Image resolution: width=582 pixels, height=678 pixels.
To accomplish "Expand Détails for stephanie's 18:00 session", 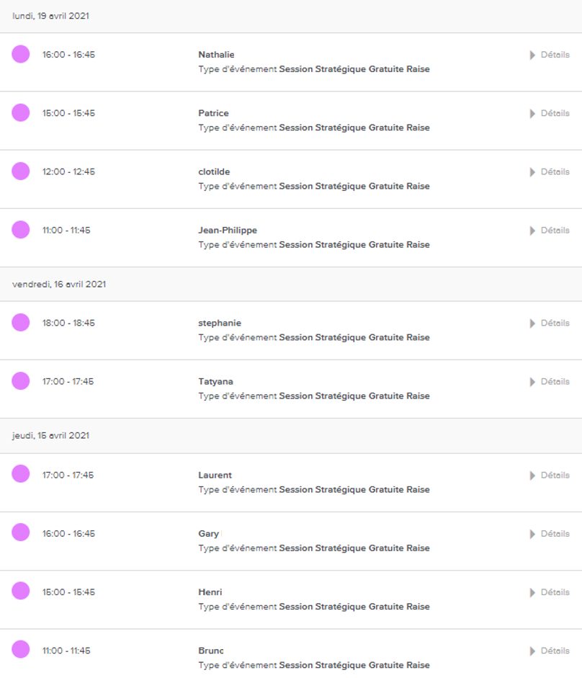I will tap(550, 323).
